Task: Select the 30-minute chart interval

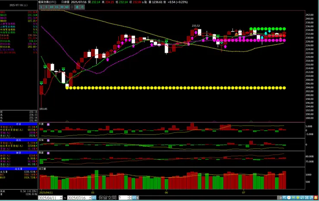Action: [x=62, y=7]
